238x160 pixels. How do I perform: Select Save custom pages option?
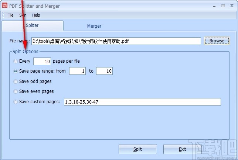click(x=16, y=102)
